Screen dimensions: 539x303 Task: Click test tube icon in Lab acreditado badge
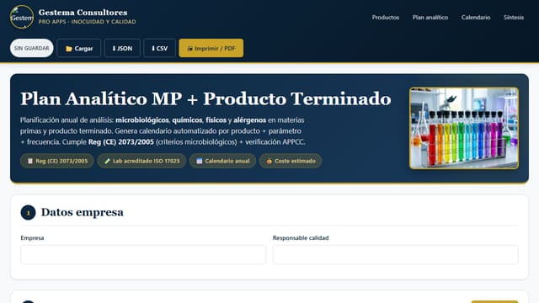(107, 161)
